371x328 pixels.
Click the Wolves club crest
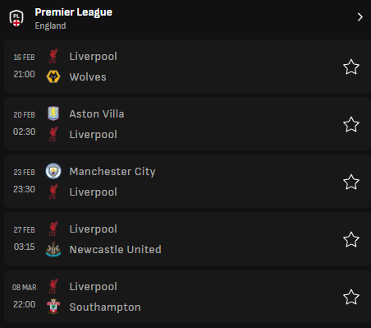[x=53, y=76]
